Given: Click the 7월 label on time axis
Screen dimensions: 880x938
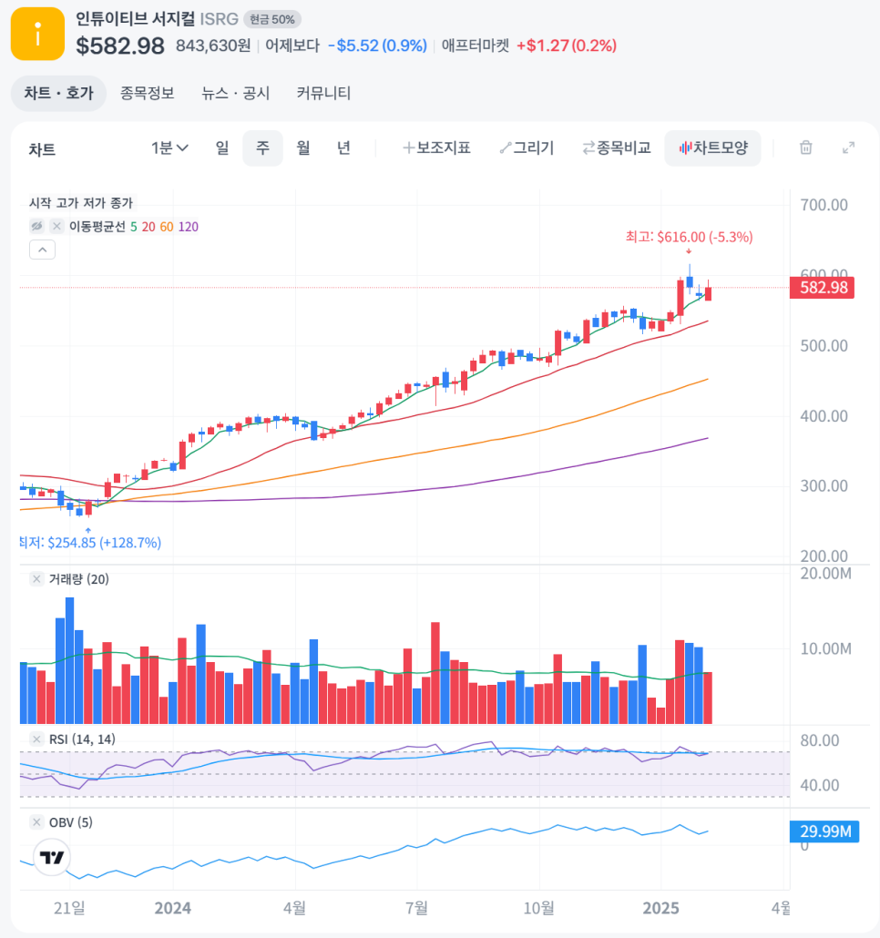Looking at the screenshot, I should (417, 908).
